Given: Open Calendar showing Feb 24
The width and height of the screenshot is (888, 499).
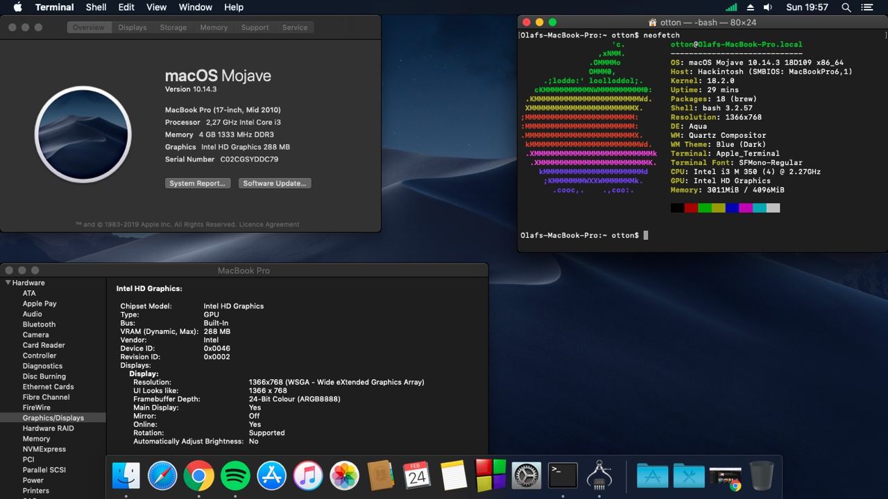Looking at the screenshot, I should (x=417, y=476).
